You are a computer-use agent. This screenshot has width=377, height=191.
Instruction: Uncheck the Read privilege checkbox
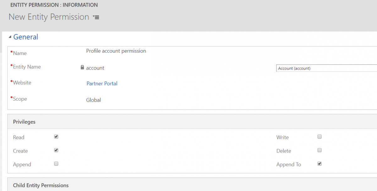coord(56,137)
